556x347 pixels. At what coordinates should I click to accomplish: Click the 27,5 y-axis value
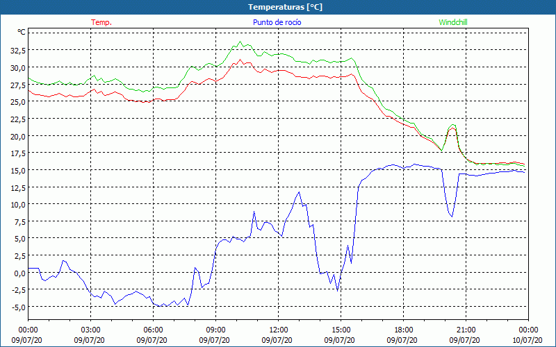(x=18, y=85)
